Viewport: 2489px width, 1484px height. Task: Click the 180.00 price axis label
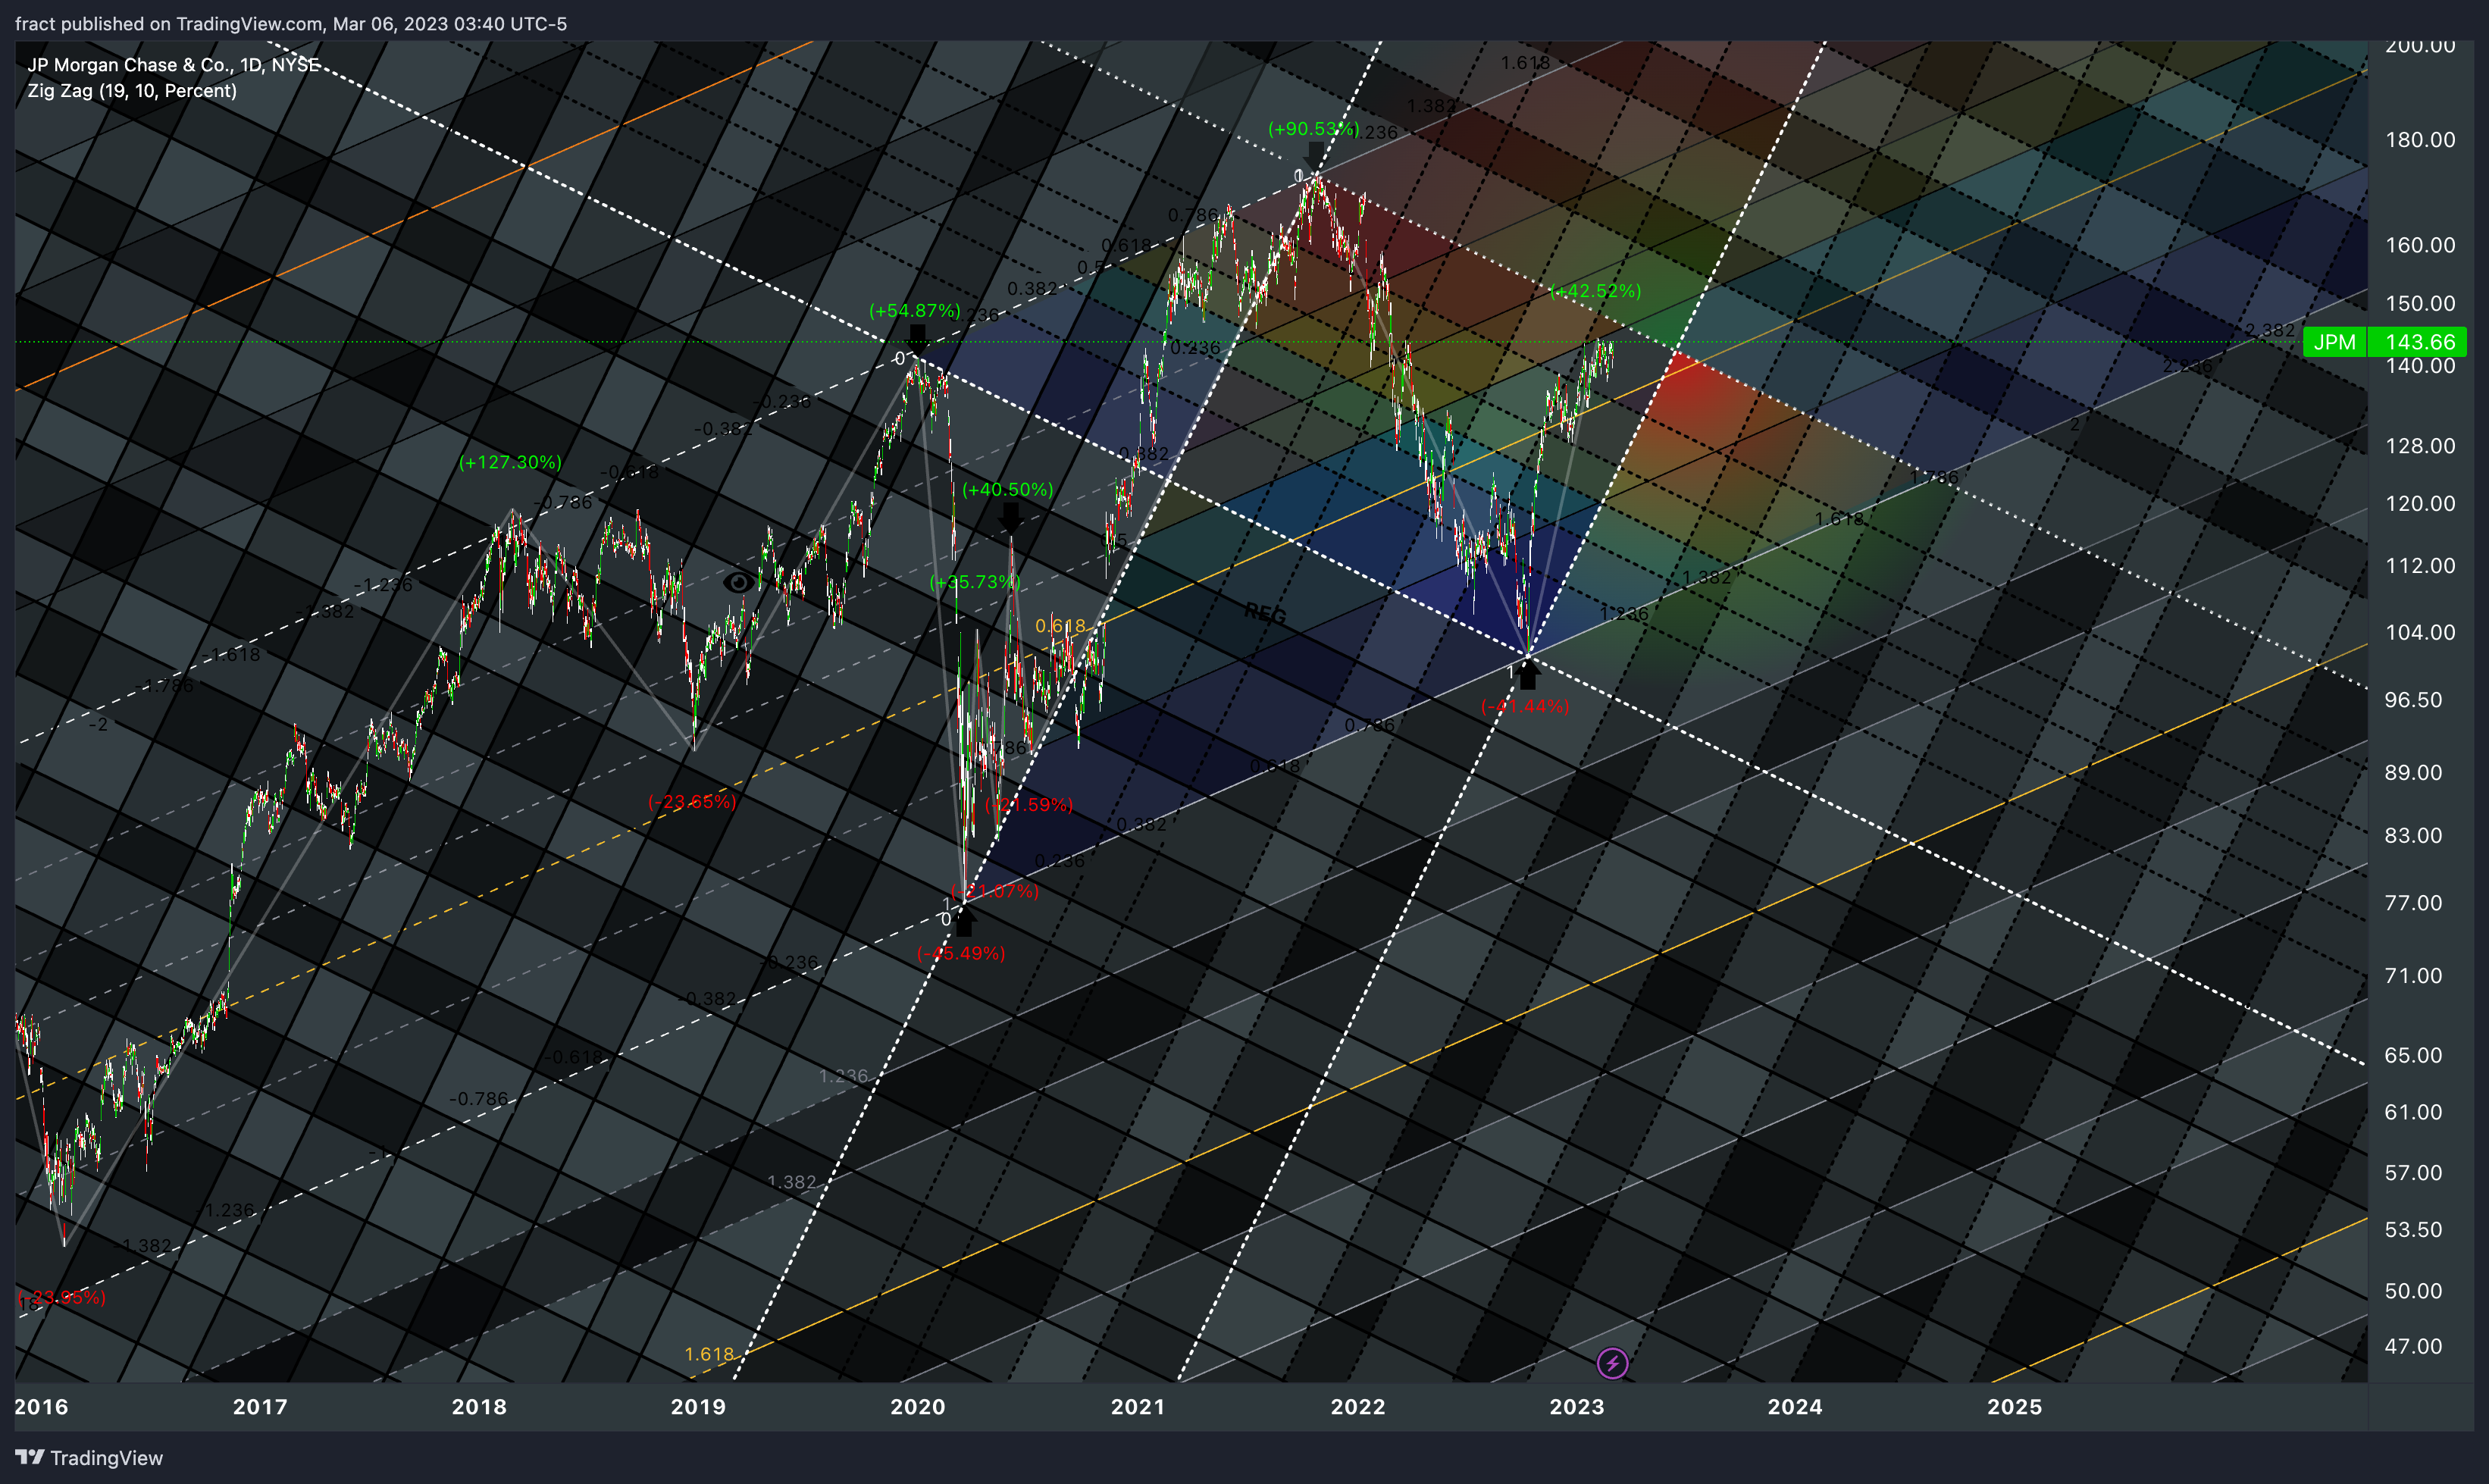[x=2420, y=140]
